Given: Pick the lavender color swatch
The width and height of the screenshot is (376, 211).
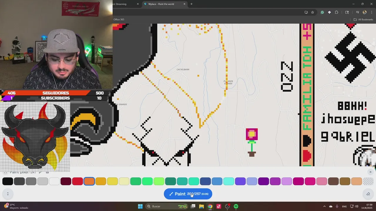Looking at the screenshot, I should point(287,181).
